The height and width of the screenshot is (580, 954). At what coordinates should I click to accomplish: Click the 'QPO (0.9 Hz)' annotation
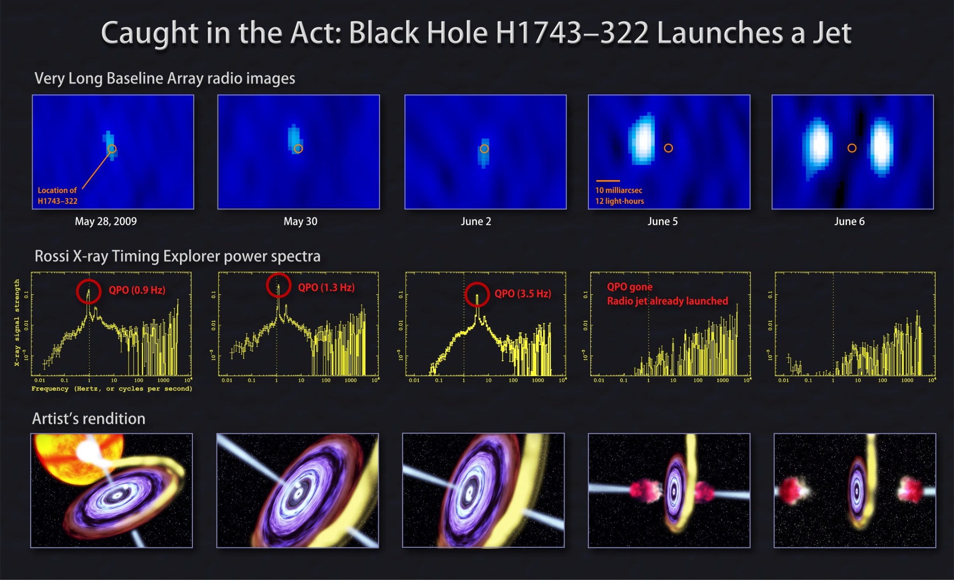coord(137,290)
